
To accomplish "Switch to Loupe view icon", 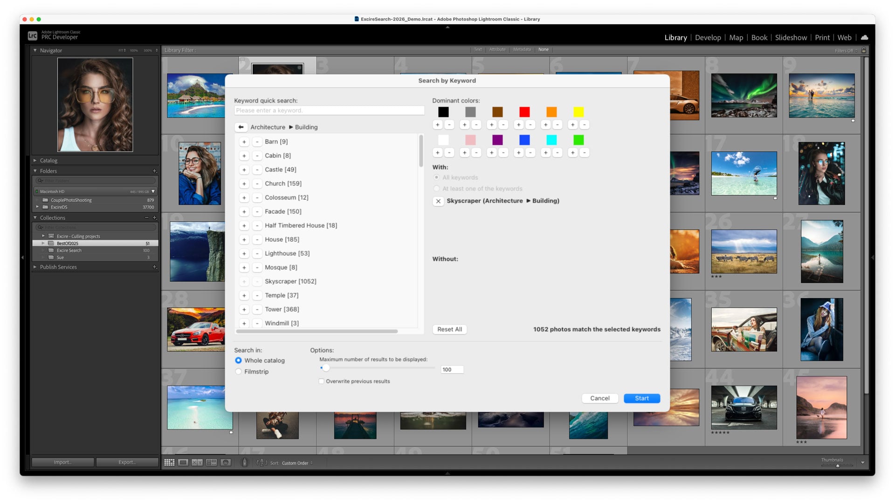I will tap(183, 462).
